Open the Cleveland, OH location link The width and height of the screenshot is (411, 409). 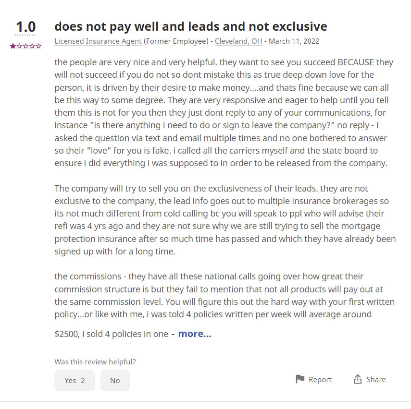point(238,41)
